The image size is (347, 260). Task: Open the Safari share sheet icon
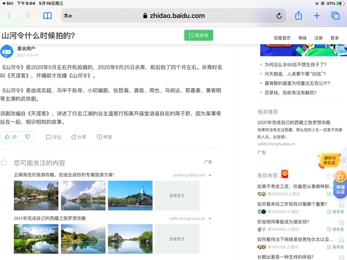coord(298,16)
